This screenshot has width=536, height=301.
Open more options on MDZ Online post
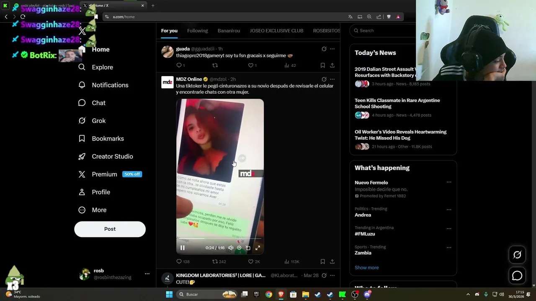tap(332, 79)
